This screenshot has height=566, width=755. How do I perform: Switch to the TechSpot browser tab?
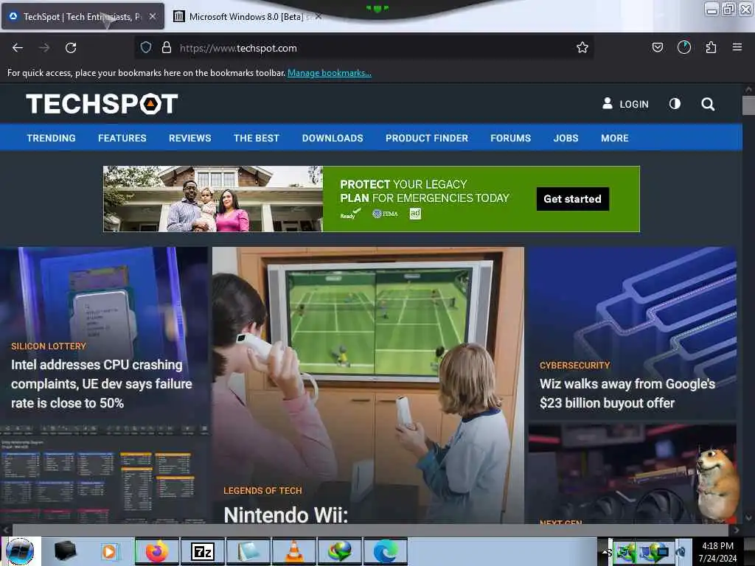coord(83,16)
